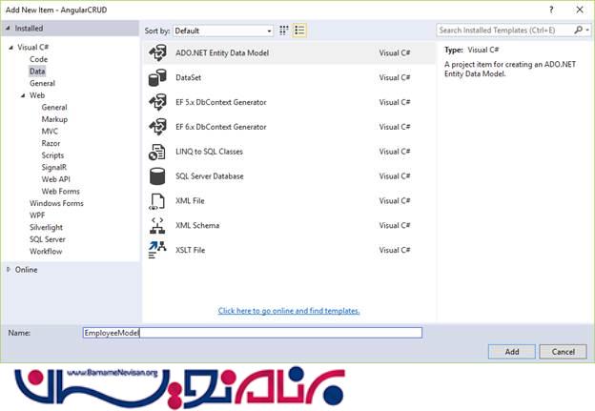Screen dimensions: 595x411
Task: Select the SignalR category
Action: (x=54, y=168)
